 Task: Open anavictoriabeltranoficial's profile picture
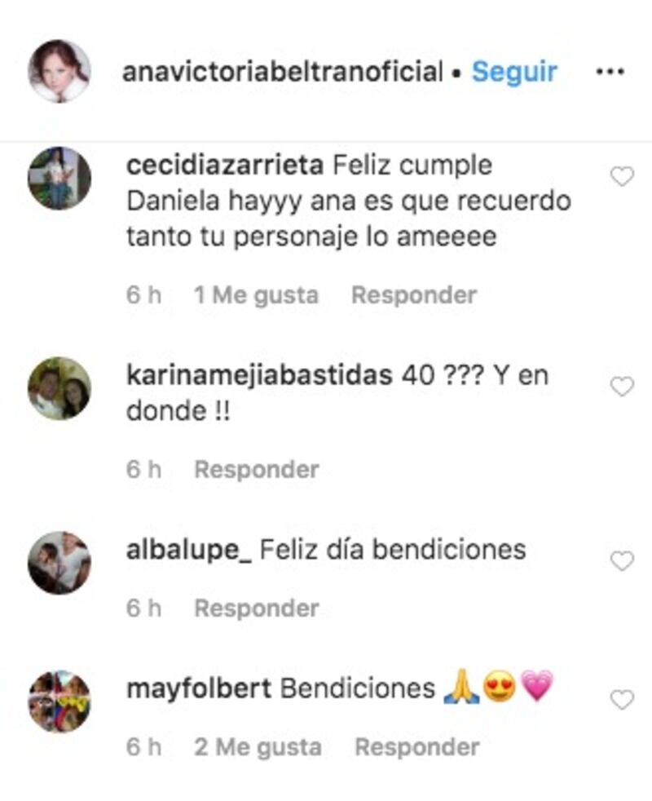(x=59, y=71)
